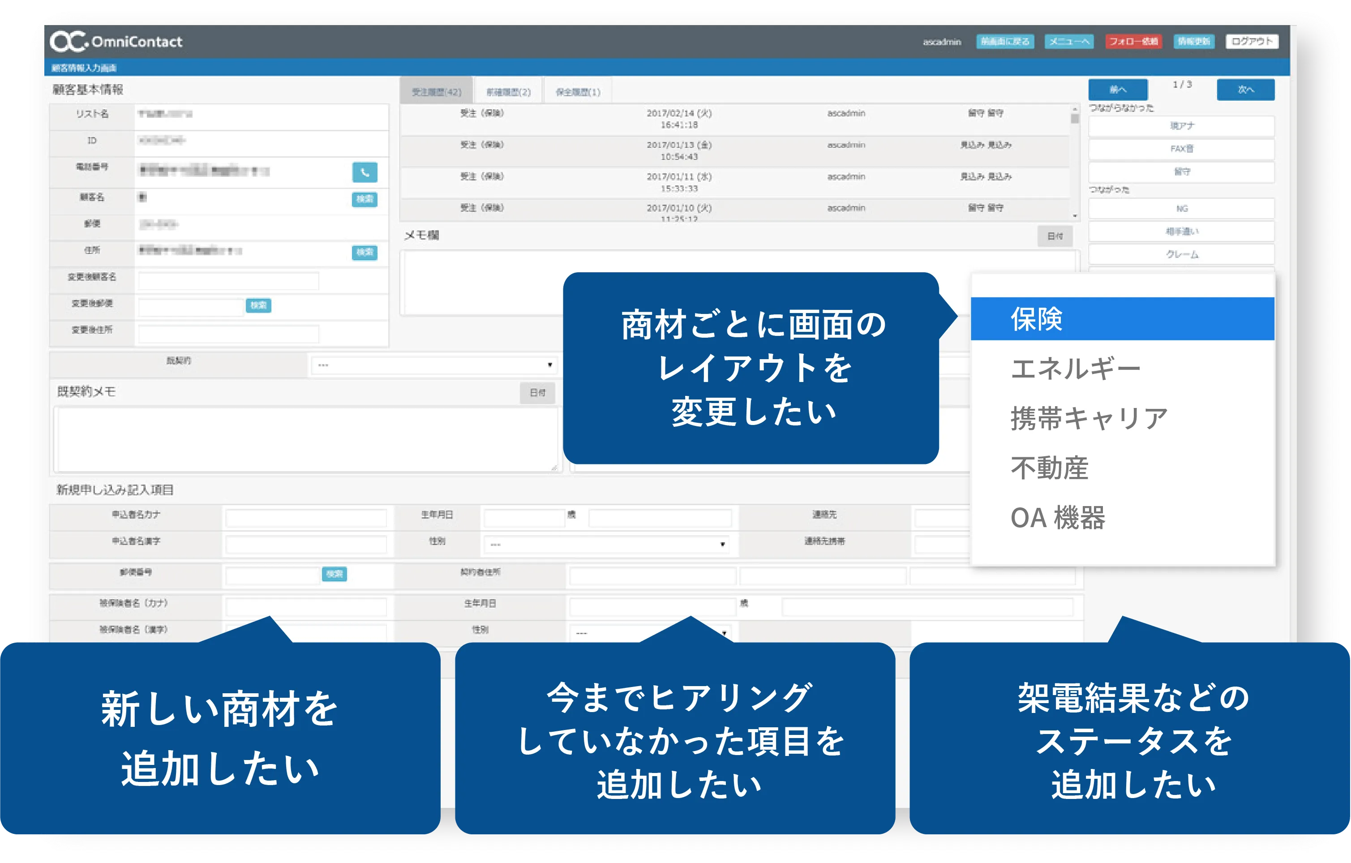Open the メニューへ button in the header
Screen dimensions: 1351x863
click(x=1069, y=42)
